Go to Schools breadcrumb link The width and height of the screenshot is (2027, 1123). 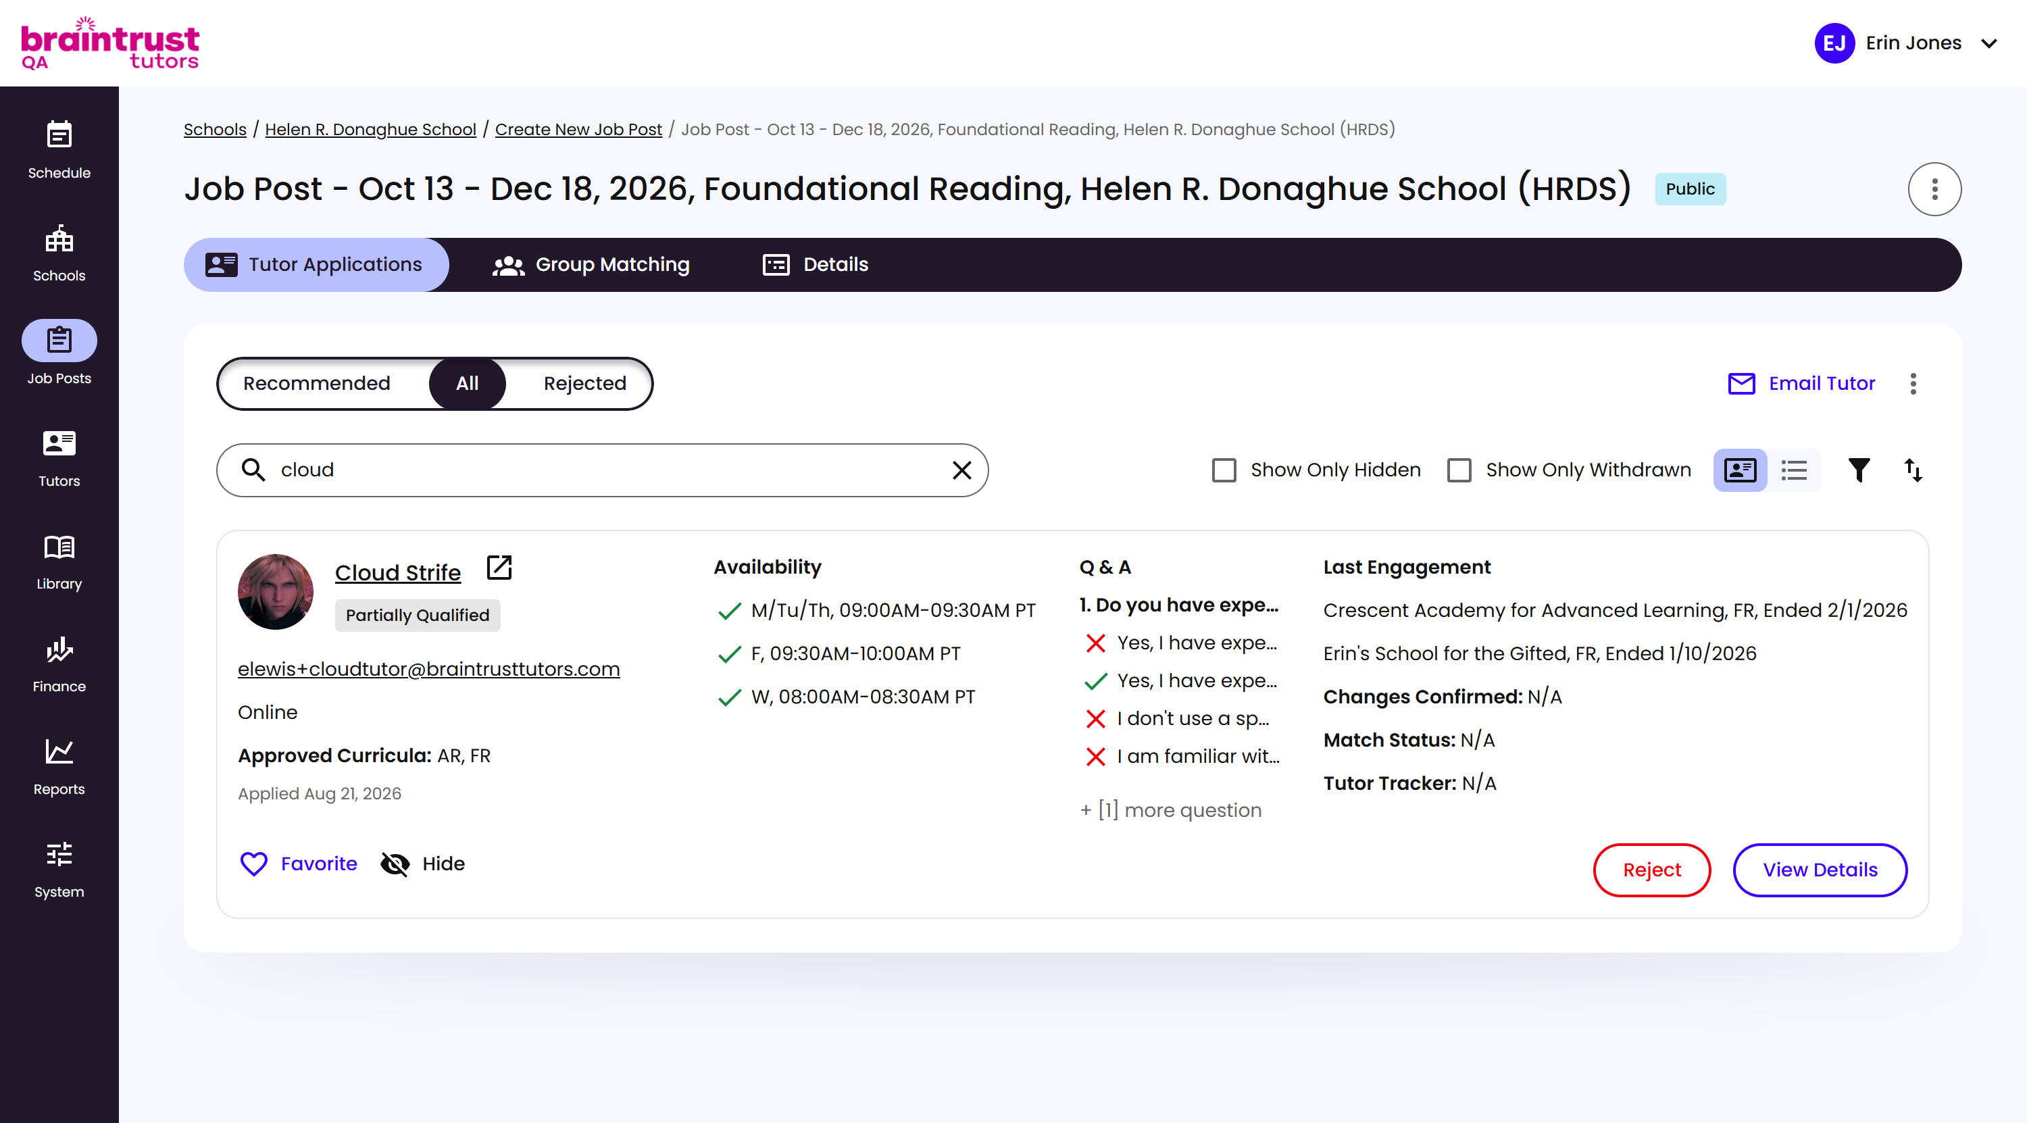[x=215, y=129]
